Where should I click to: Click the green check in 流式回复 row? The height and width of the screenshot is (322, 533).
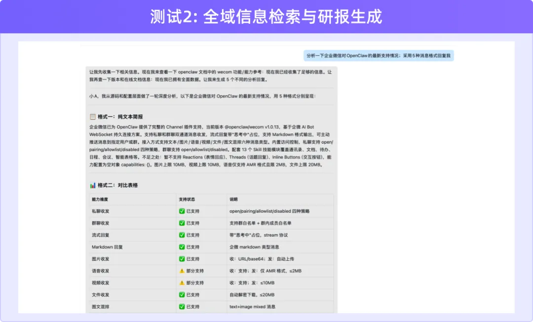pos(182,235)
